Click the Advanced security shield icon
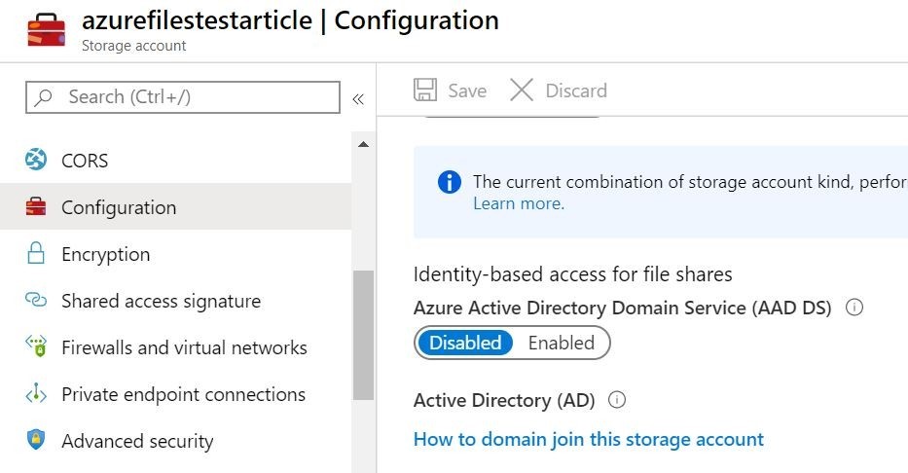 36,439
